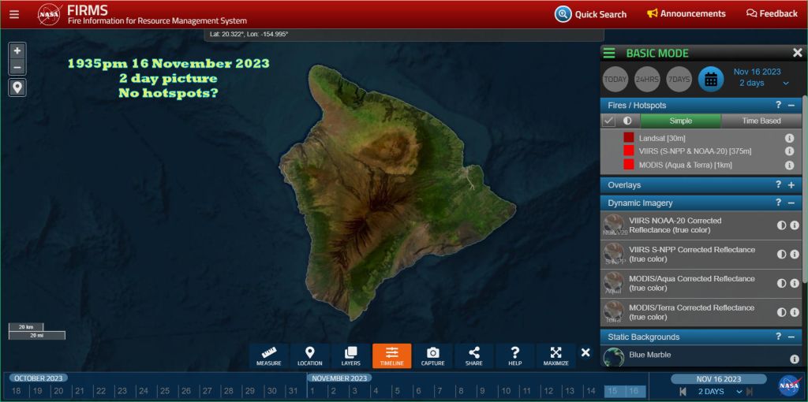Collapse the Dynamic Imagery section
The height and width of the screenshot is (402, 808).
(x=791, y=203)
